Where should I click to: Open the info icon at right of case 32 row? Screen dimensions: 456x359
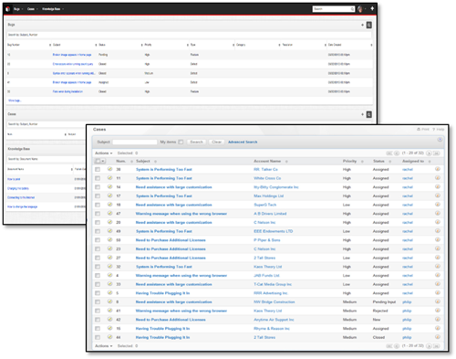(438, 266)
